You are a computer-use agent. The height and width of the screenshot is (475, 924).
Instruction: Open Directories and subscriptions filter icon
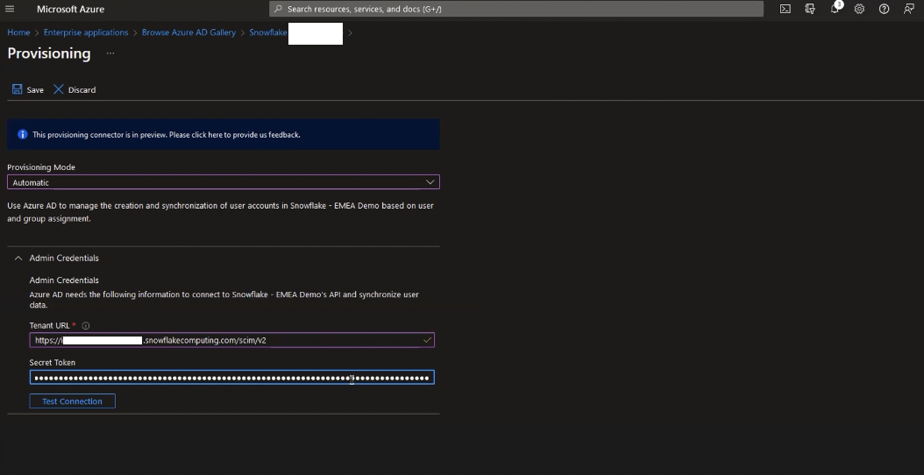click(x=810, y=9)
